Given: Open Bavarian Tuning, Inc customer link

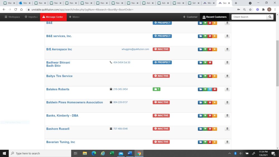Looking at the screenshot, I should point(61,142).
